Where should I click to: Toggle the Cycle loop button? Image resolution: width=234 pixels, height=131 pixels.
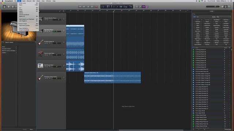pos(137,7)
